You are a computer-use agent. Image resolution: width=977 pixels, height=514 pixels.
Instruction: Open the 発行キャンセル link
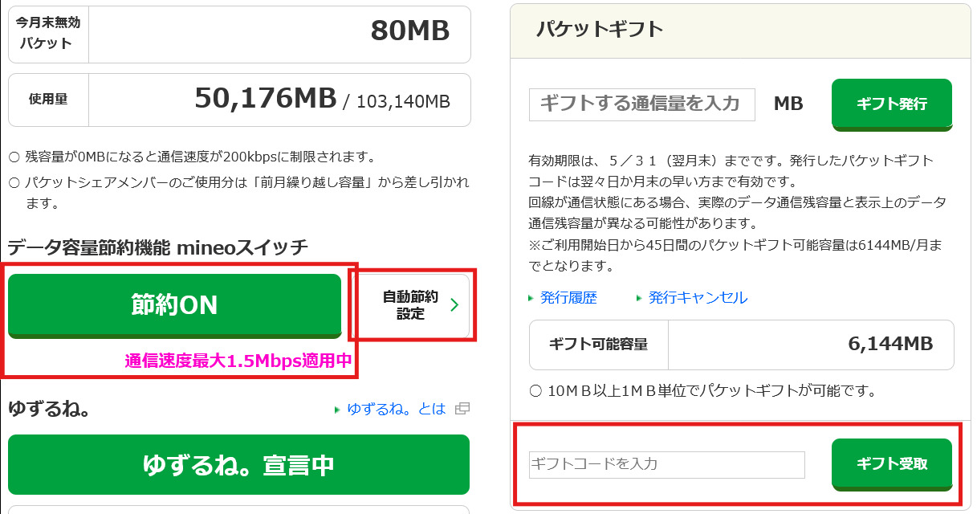point(698,298)
